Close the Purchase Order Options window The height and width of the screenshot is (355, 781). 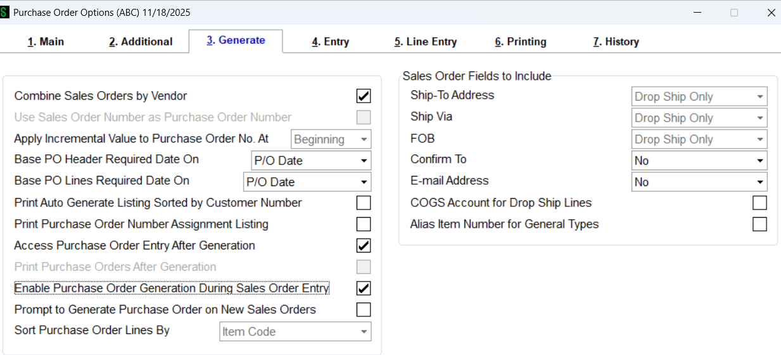[771, 13]
